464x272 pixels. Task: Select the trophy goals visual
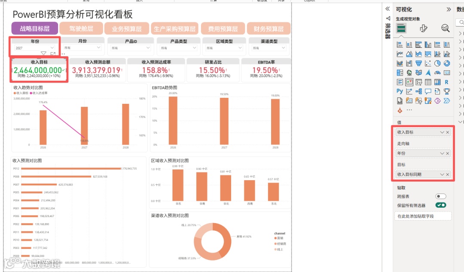(x=447, y=91)
